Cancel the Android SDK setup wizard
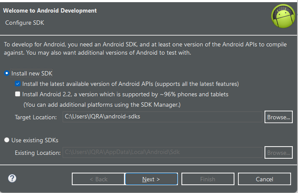The width and height of the screenshot is (298, 193). 265,179
